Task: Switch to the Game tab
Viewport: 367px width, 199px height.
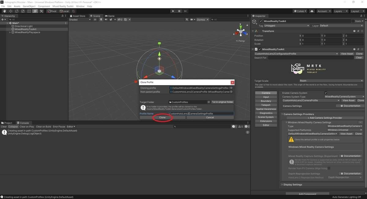Action: 110,16
